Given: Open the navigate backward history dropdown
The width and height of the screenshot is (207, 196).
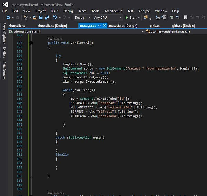Looking at the screenshot, I should tap(13, 18).
